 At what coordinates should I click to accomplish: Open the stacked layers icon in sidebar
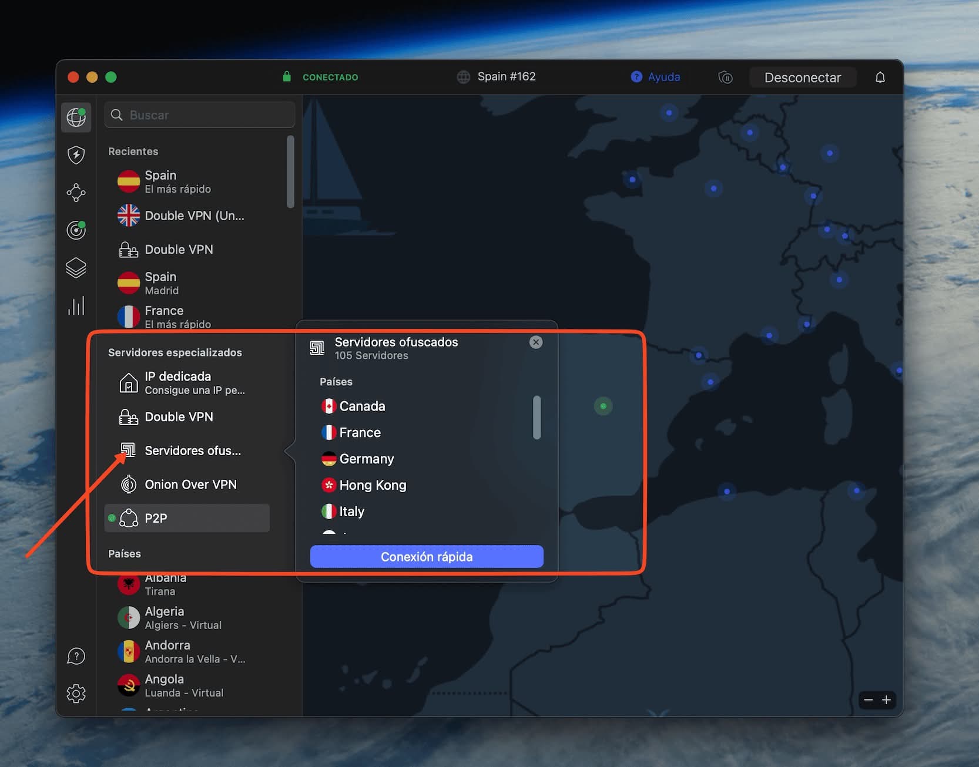click(x=76, y=268)
